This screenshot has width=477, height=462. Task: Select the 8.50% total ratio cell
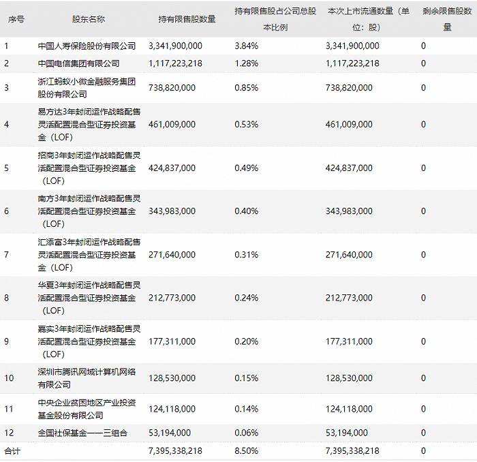point(246,450)
